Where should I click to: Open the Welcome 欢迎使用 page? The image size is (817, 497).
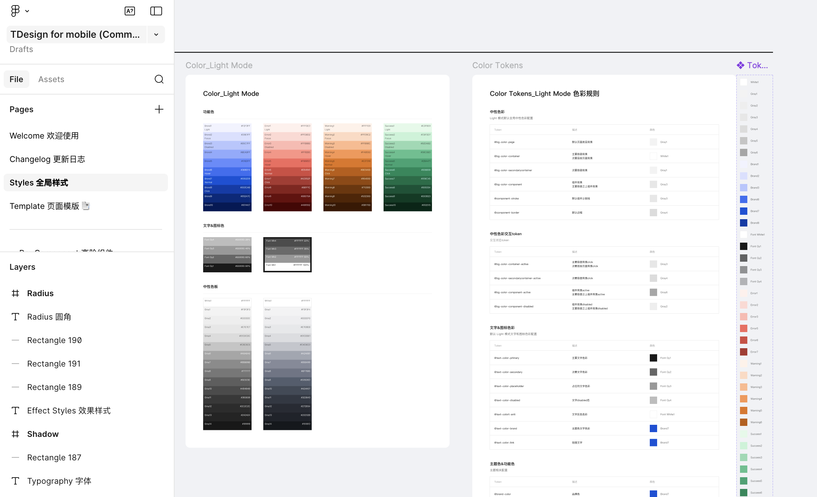(44, 136)
